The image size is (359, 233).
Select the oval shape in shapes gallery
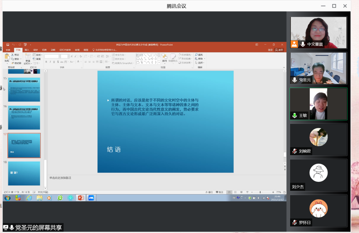(x=156, y=55)
